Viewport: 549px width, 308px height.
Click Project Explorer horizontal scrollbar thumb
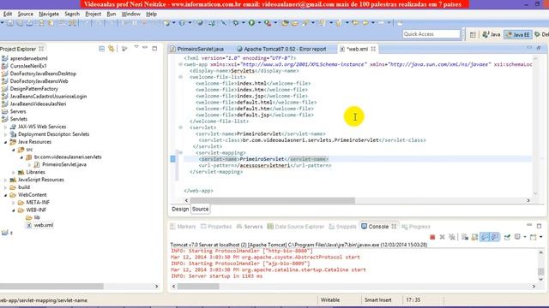pos(51,287)
